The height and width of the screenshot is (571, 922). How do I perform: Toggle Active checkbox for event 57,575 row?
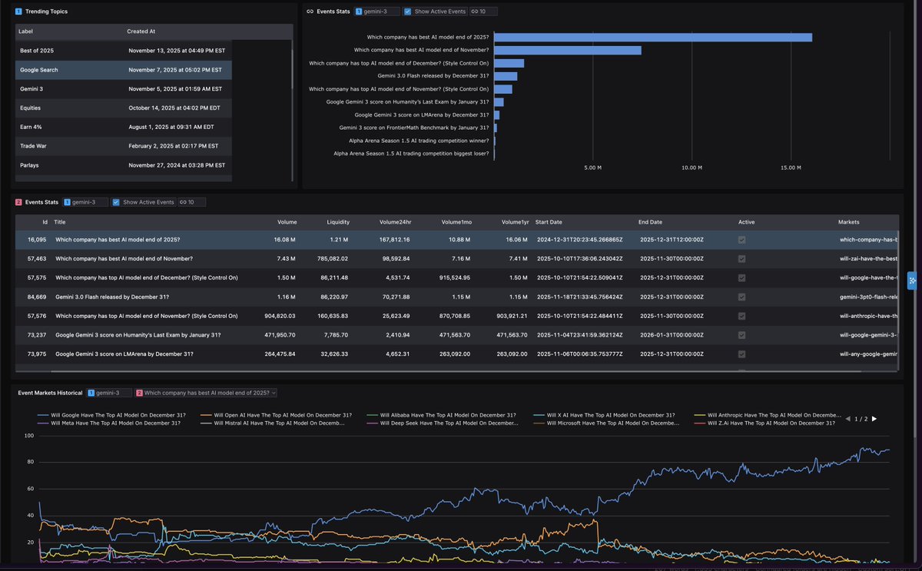tap(741, 277)
